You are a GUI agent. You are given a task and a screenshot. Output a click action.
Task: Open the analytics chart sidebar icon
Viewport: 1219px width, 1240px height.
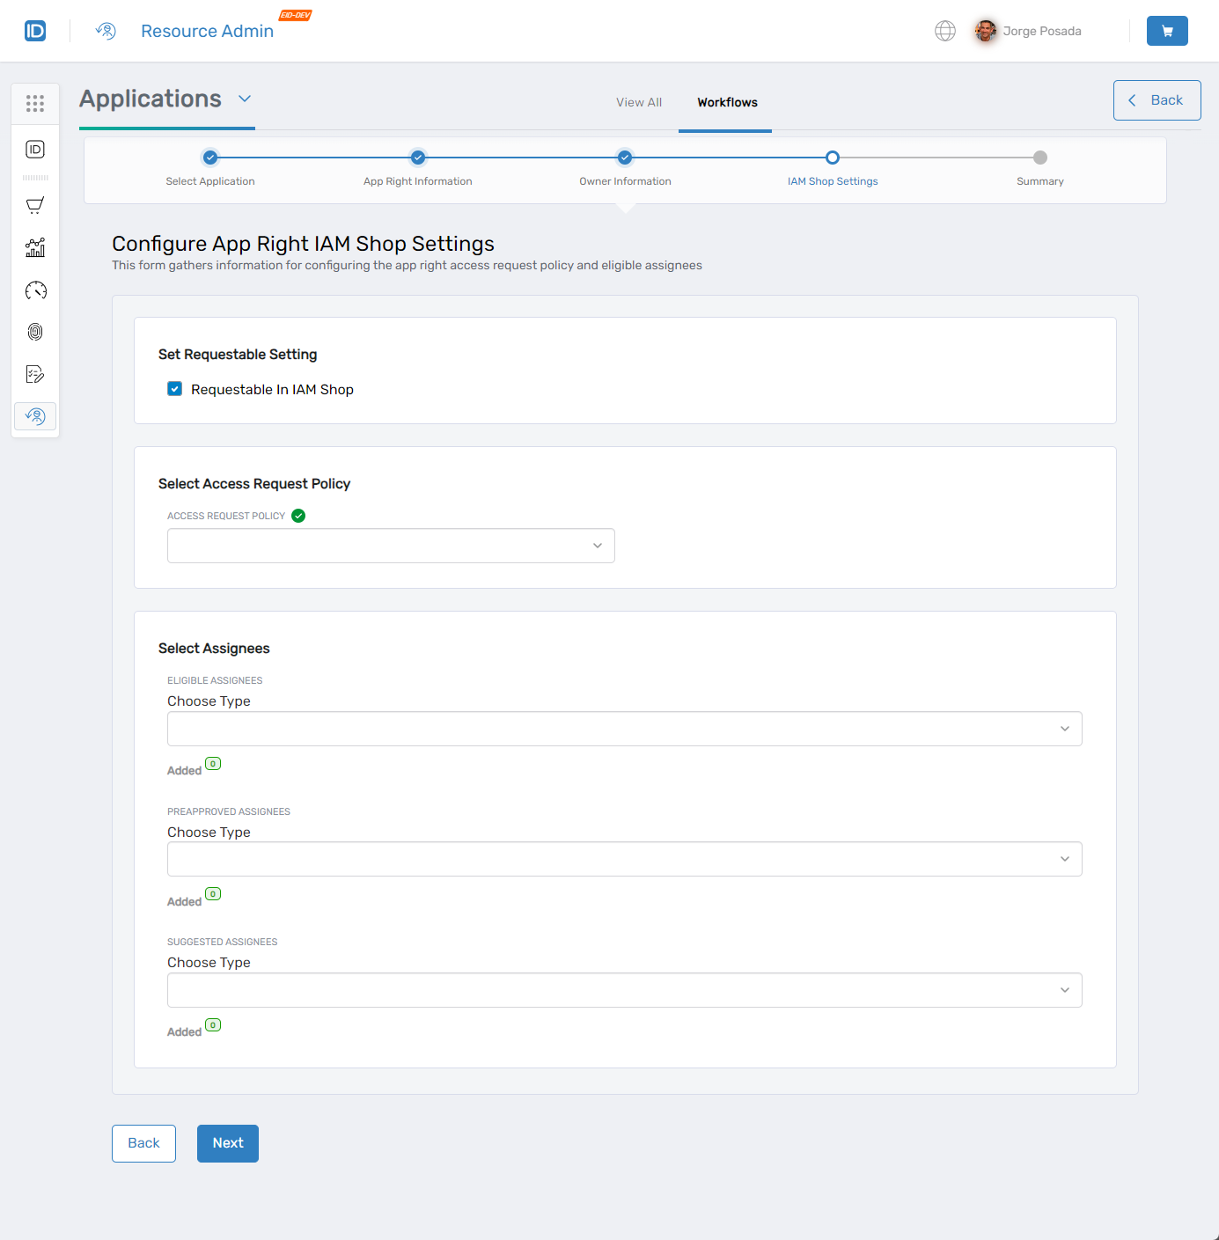tap(35, 248)
